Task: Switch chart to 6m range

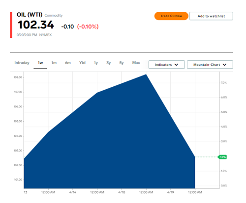Action: [x=68, y=63]
